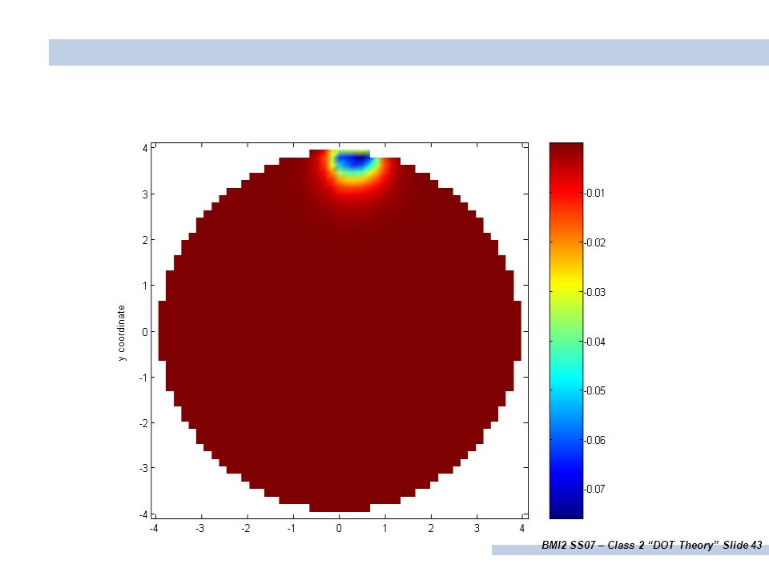Click the x-axis tick label 1
Viewport: 769px width, 576px height.
(x=385, y=529)
